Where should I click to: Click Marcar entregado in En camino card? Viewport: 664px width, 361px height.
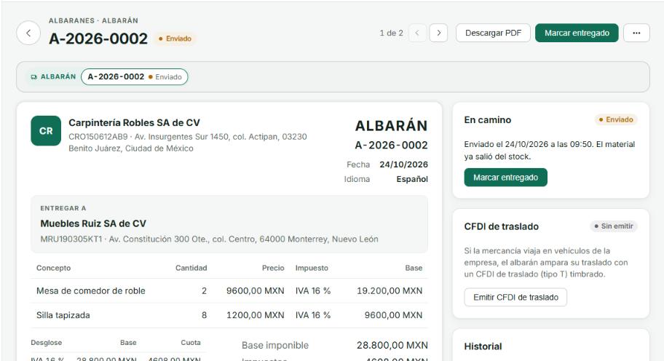(x=505, y=178)
